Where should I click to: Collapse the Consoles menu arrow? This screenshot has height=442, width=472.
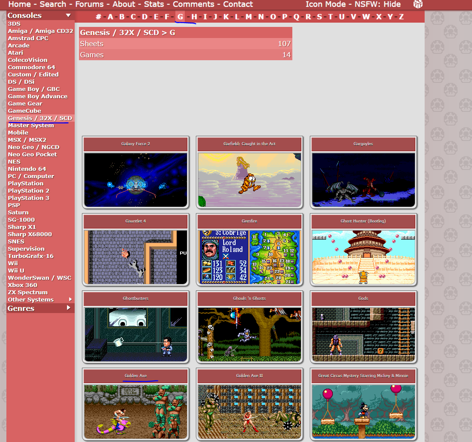pyautogui.click(x=68, y=15)
